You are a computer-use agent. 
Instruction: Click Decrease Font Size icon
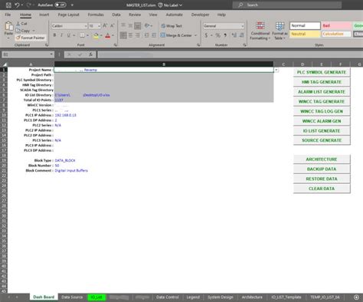pos(112,26)
